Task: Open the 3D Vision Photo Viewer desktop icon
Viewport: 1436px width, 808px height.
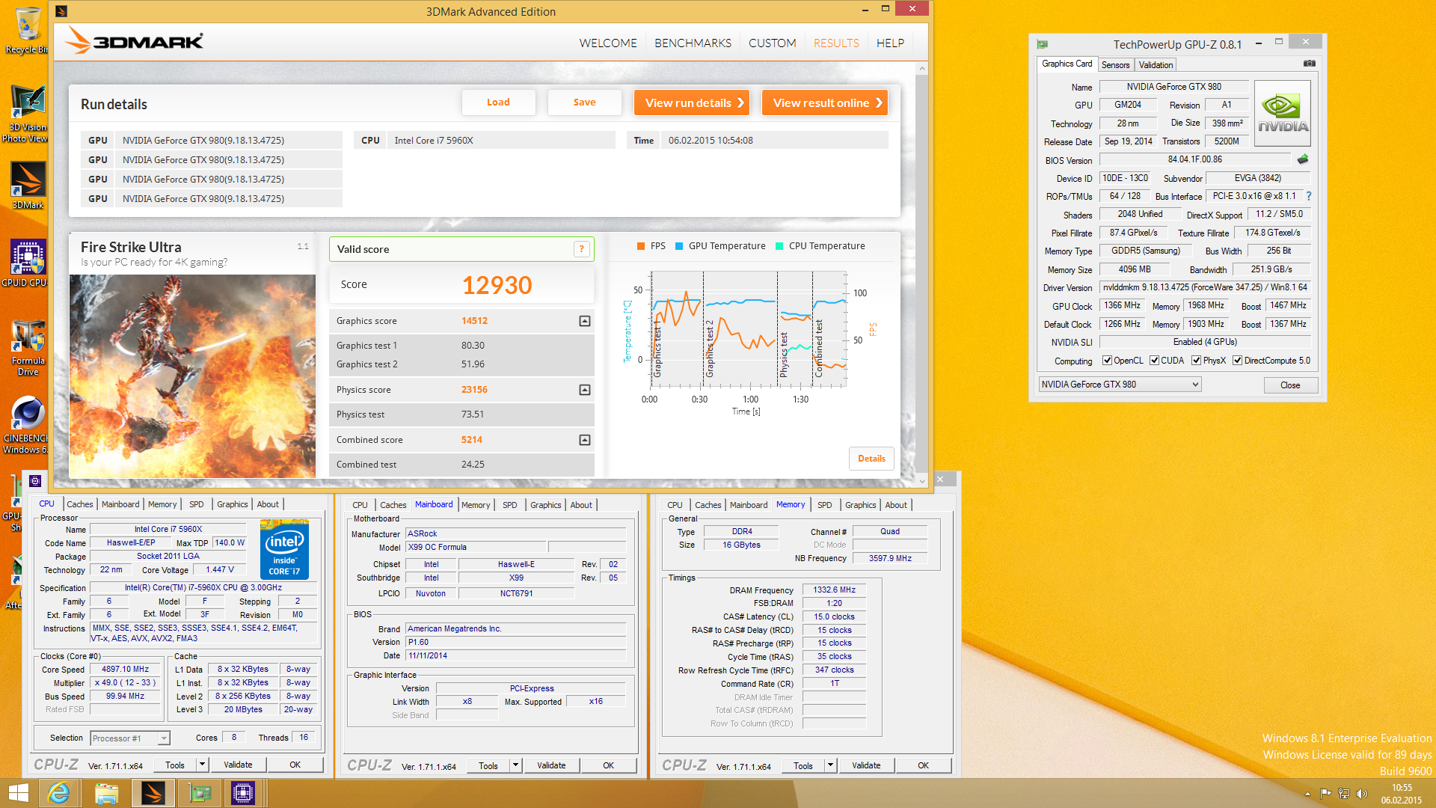Action: tap(27, 114)
